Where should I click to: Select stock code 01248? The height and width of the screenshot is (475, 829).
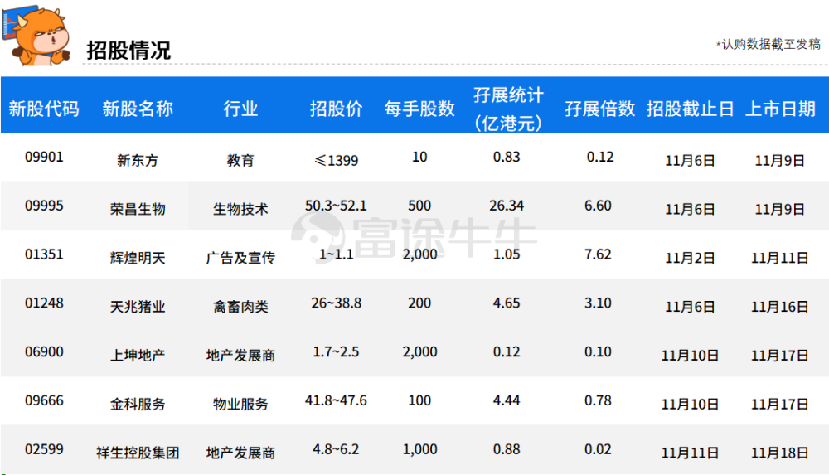[x=44, y=303]
